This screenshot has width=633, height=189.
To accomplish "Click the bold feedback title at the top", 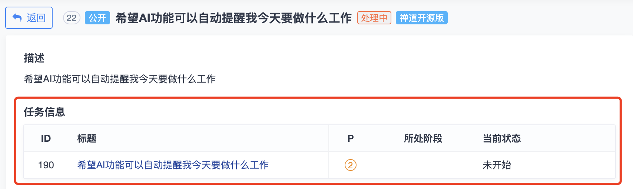I will pos(233,18).
